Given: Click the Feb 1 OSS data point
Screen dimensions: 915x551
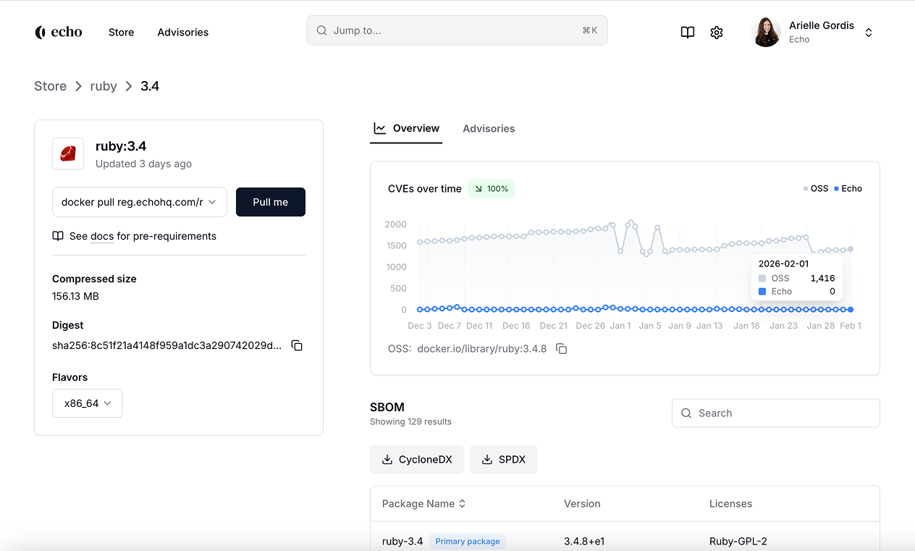Looking at the screenshot, I should coord(851,249).
